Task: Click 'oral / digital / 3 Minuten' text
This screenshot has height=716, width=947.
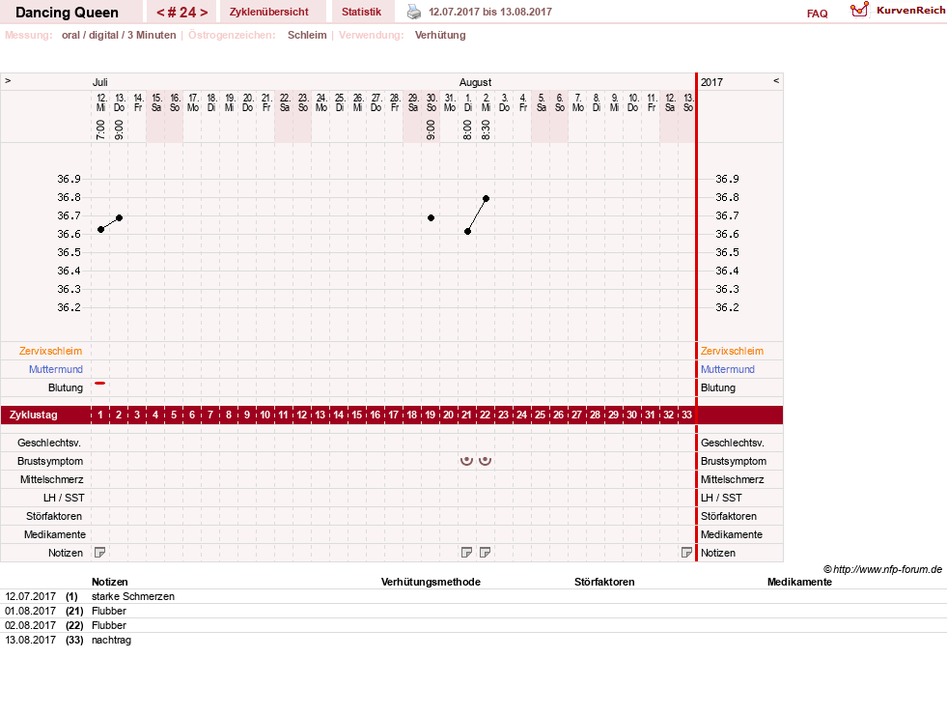Action: [x=119, y=35]
